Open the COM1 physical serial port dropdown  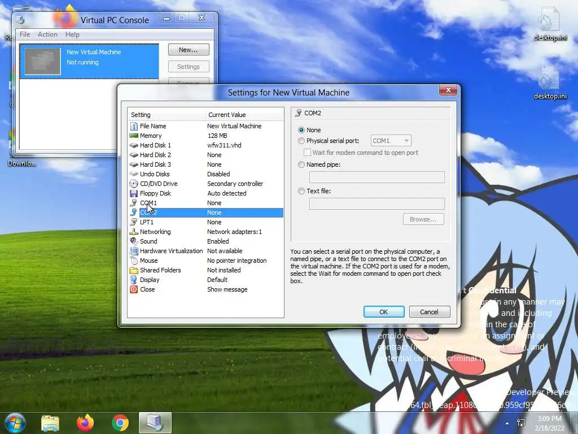[391, 141]
